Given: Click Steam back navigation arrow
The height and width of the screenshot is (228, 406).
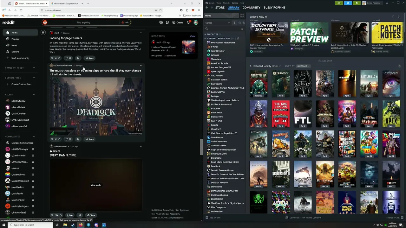Looking at the screenshot, I should point(206,7).
